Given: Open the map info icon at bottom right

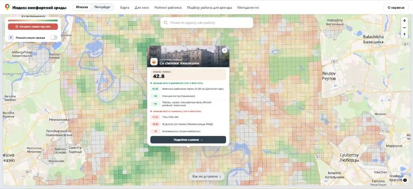Looking at the screenshot, I should coord(405,180).
